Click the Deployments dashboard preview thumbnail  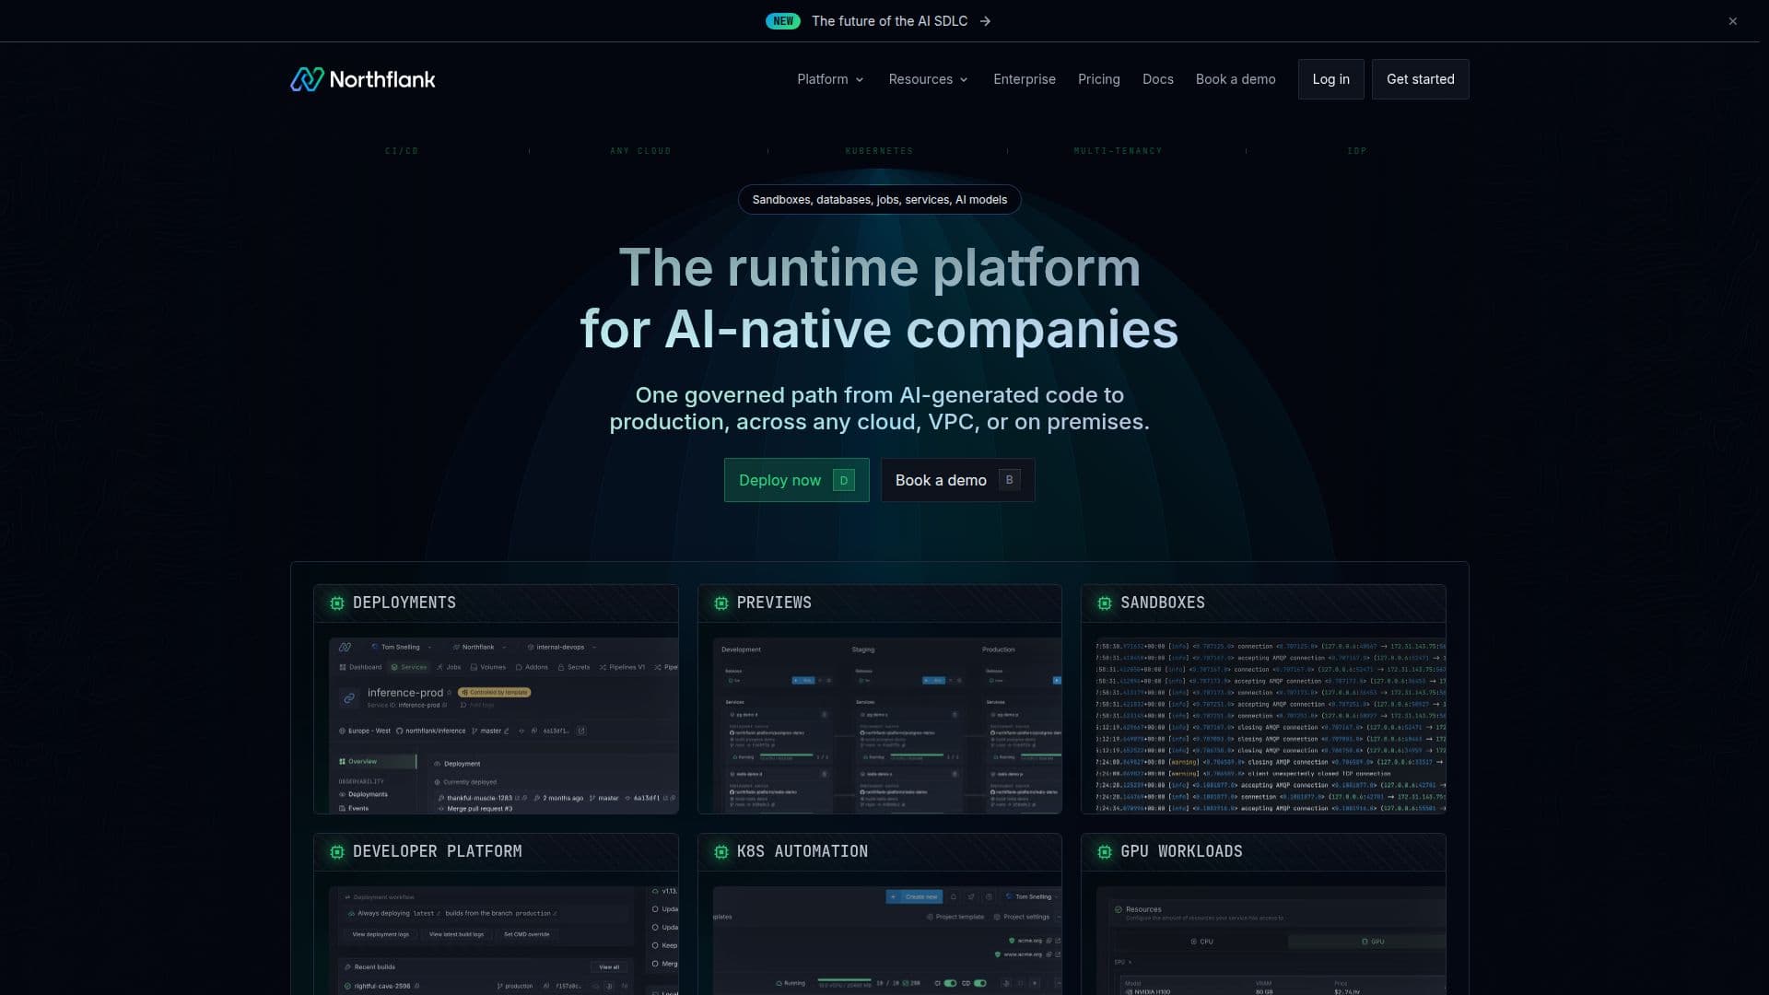click(x=503, y=725)
